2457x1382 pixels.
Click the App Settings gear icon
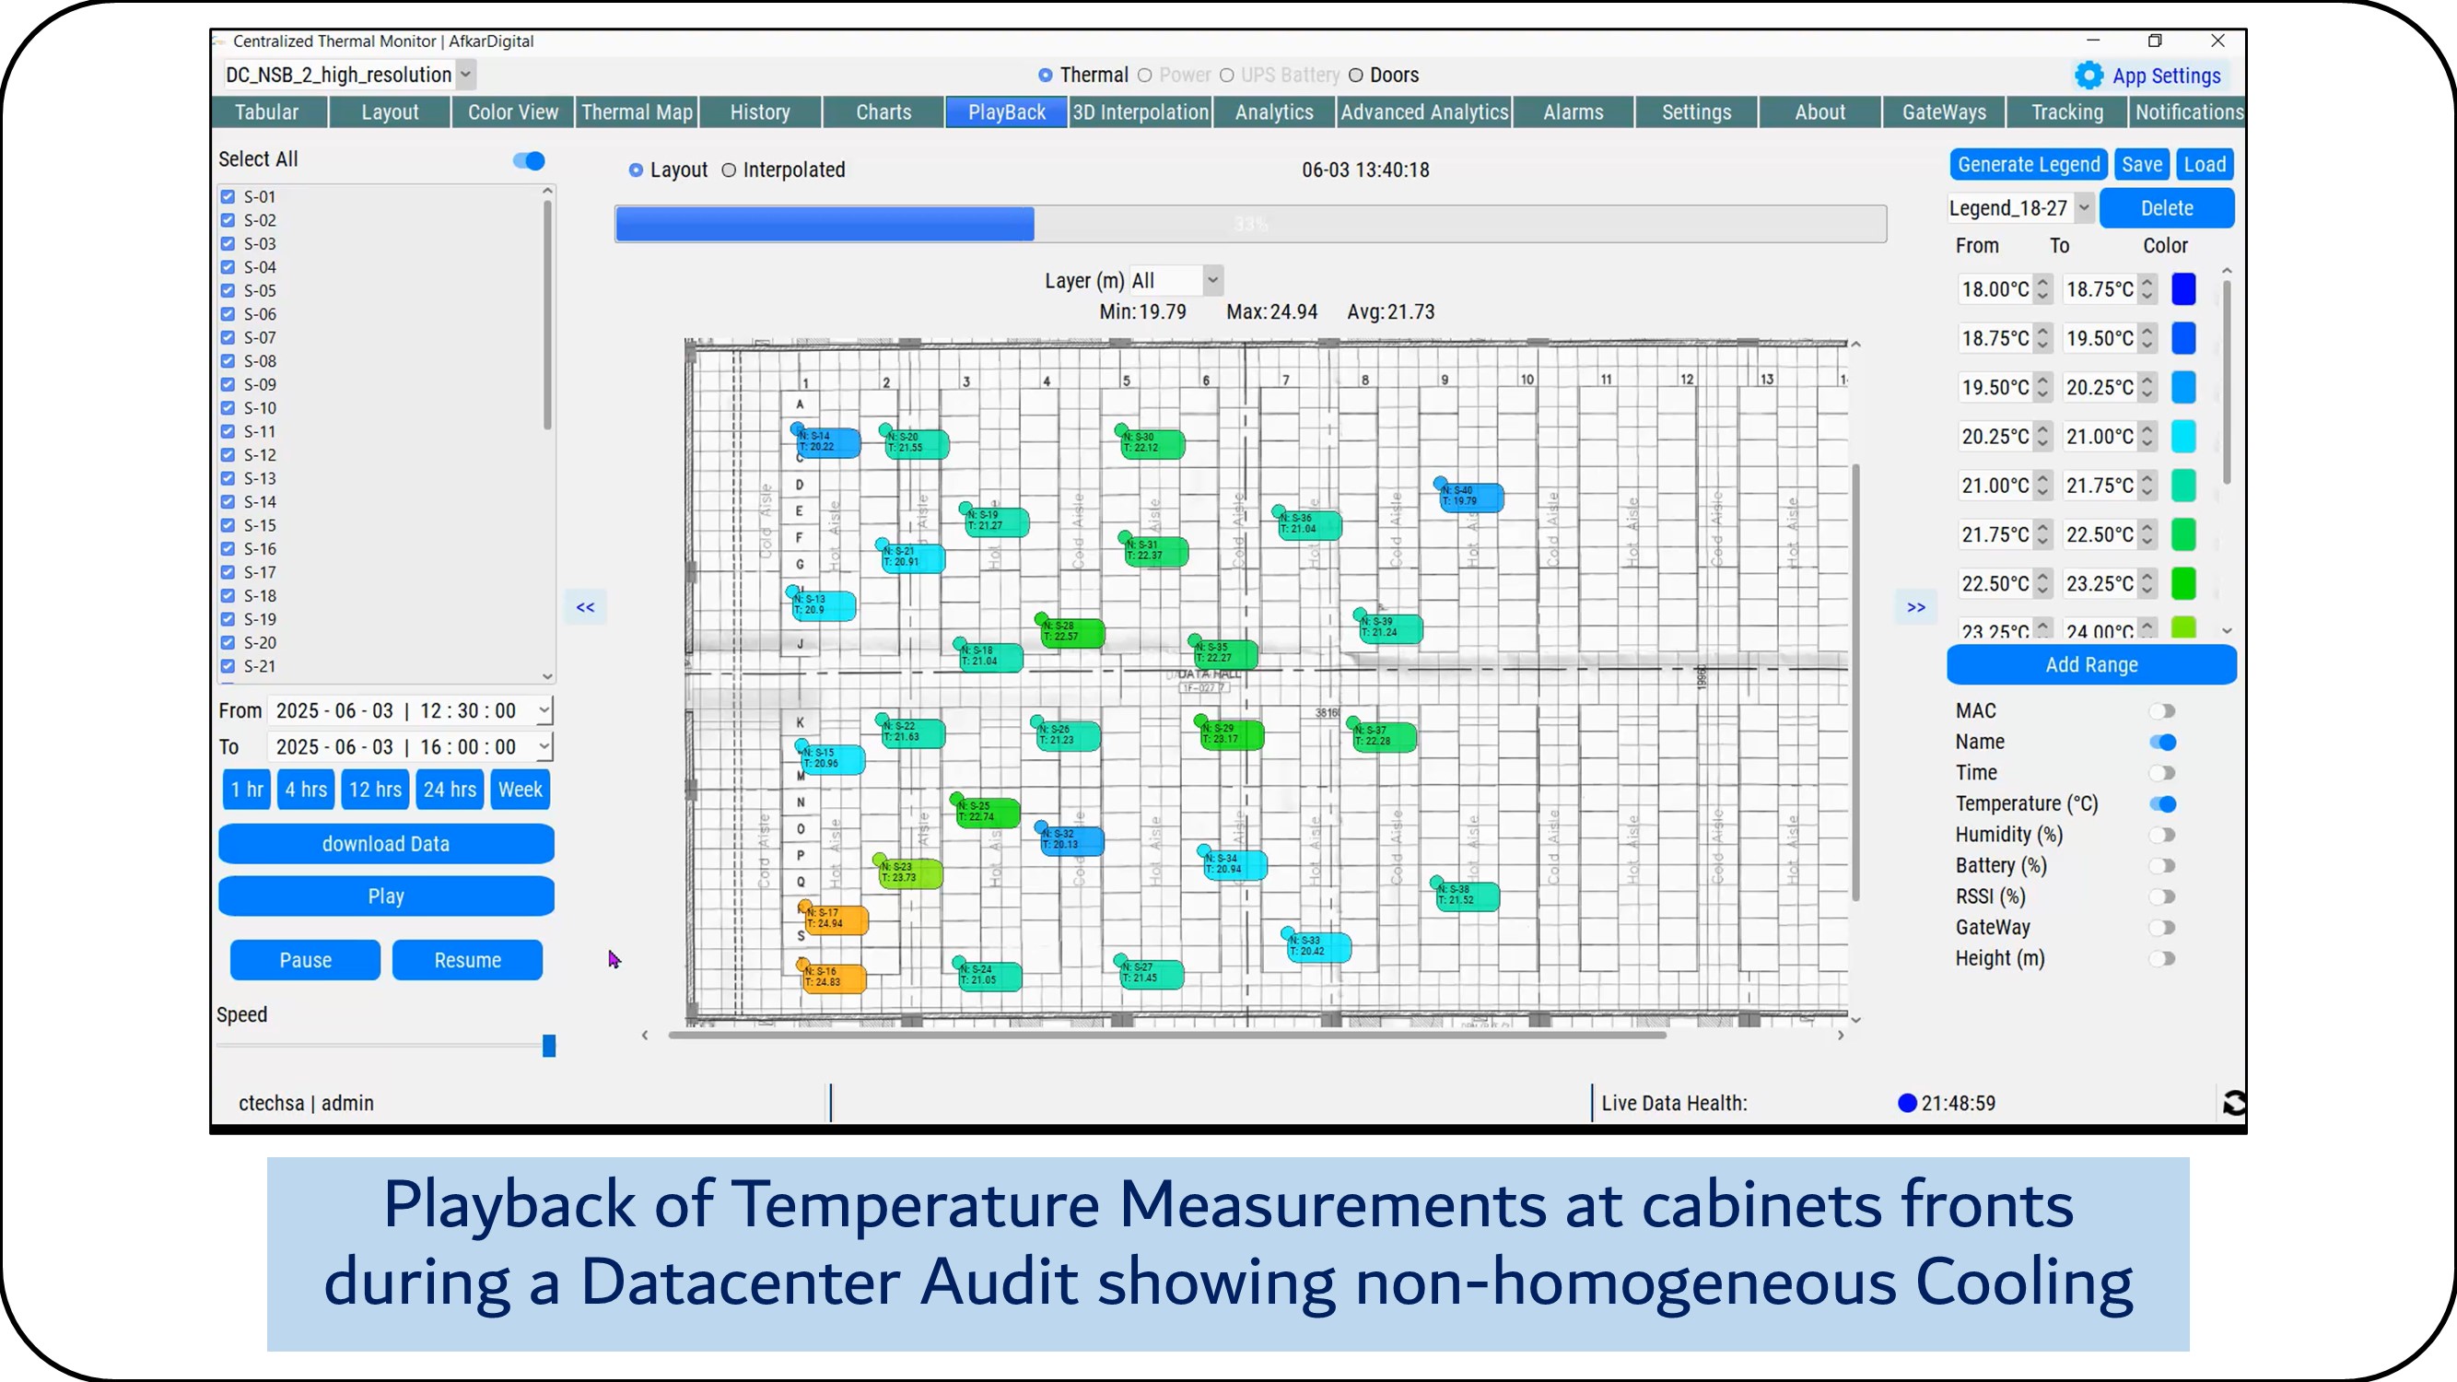click(x=2087, y=76)
